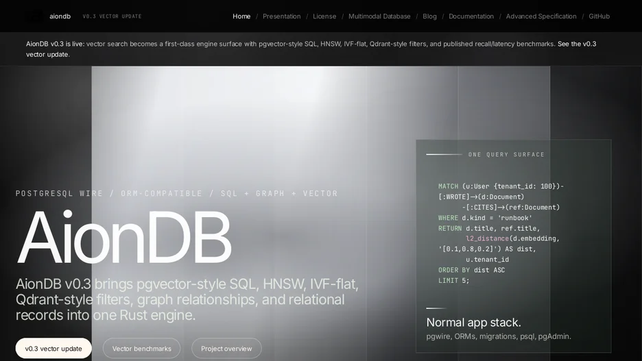Open the Presentation page
This screenshot has height=361, width=642.
281,16
